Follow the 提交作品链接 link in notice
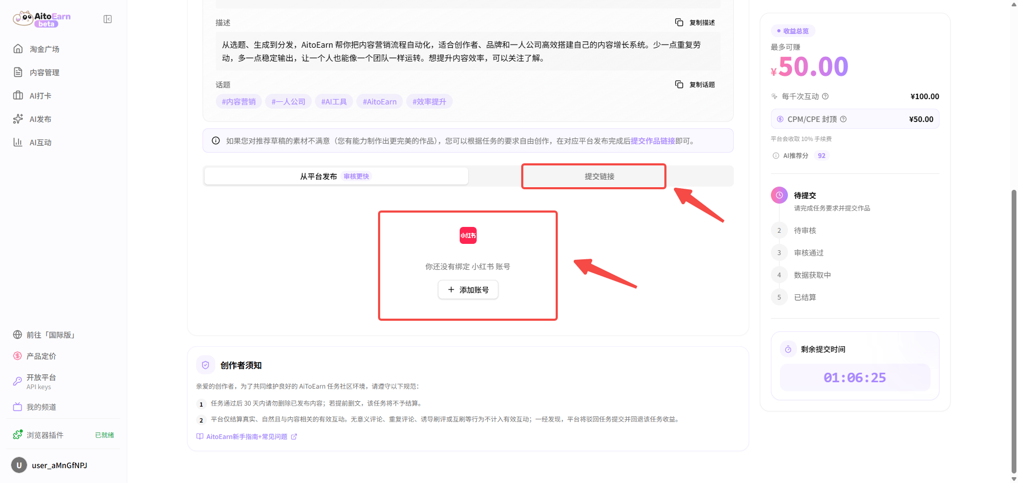The width and height of the screenshot is (1018, 483). 653,140
